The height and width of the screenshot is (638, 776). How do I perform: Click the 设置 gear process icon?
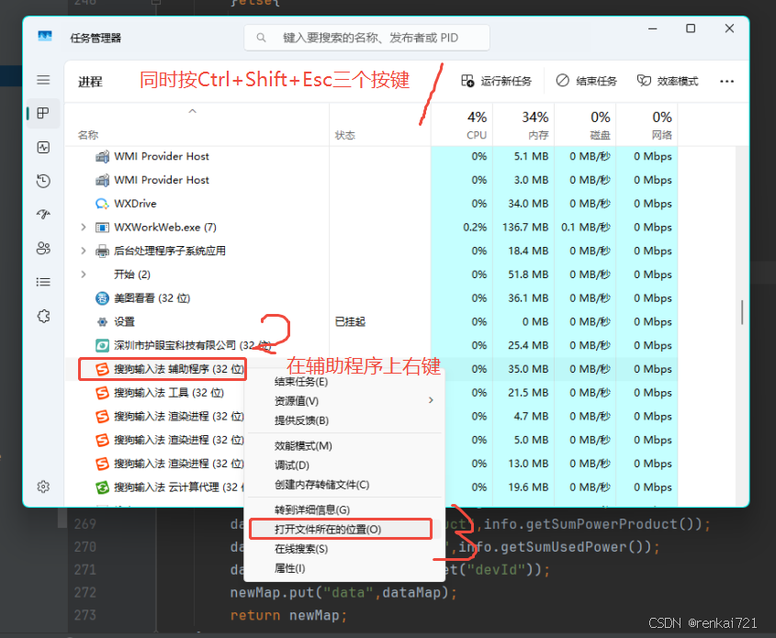click(102, 322)
